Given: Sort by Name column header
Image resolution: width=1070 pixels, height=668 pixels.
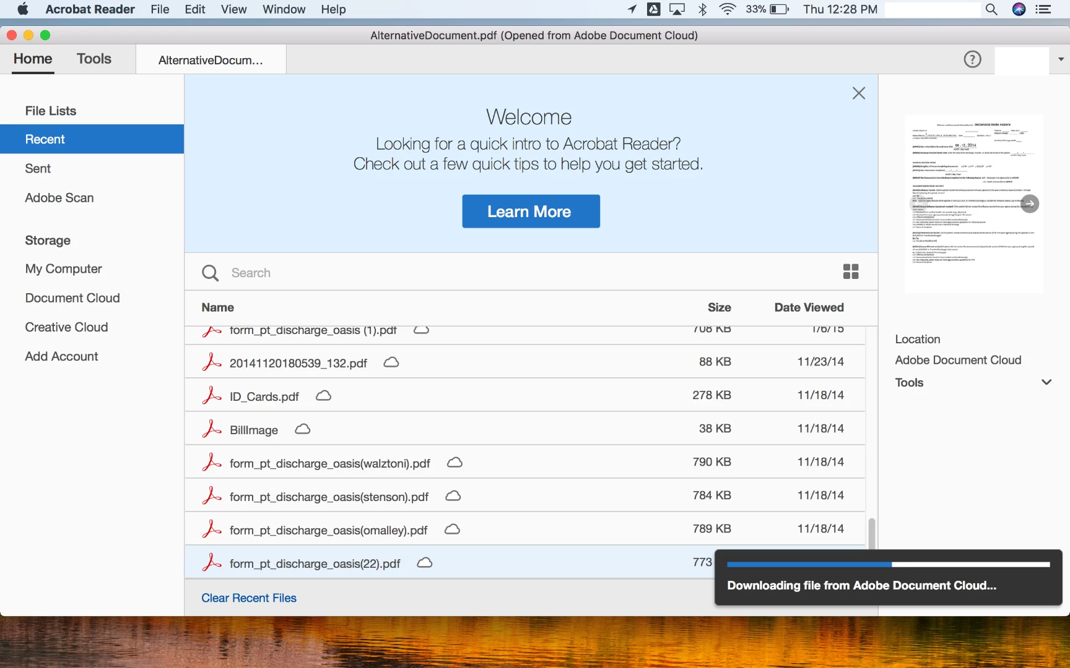Looking at the screenshot, I should pyautogui.click(x=218, y=307).
